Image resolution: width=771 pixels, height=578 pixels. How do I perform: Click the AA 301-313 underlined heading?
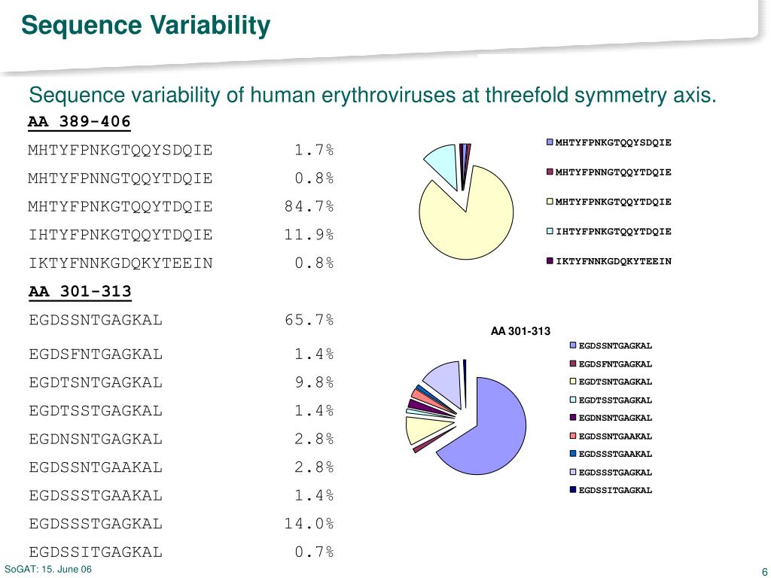[80, 291]
